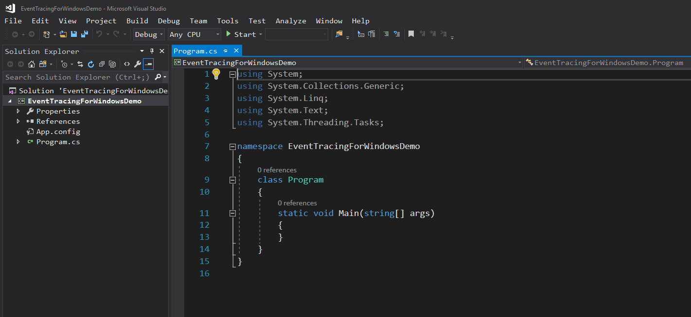Click the Navigate Backward toolbar arrow
Viewport: 691px width, 317px height.
[15, 34]
